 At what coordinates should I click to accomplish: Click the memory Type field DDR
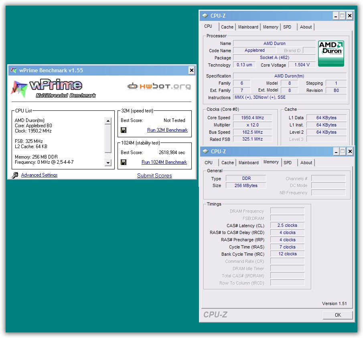[x=246, y=178]
